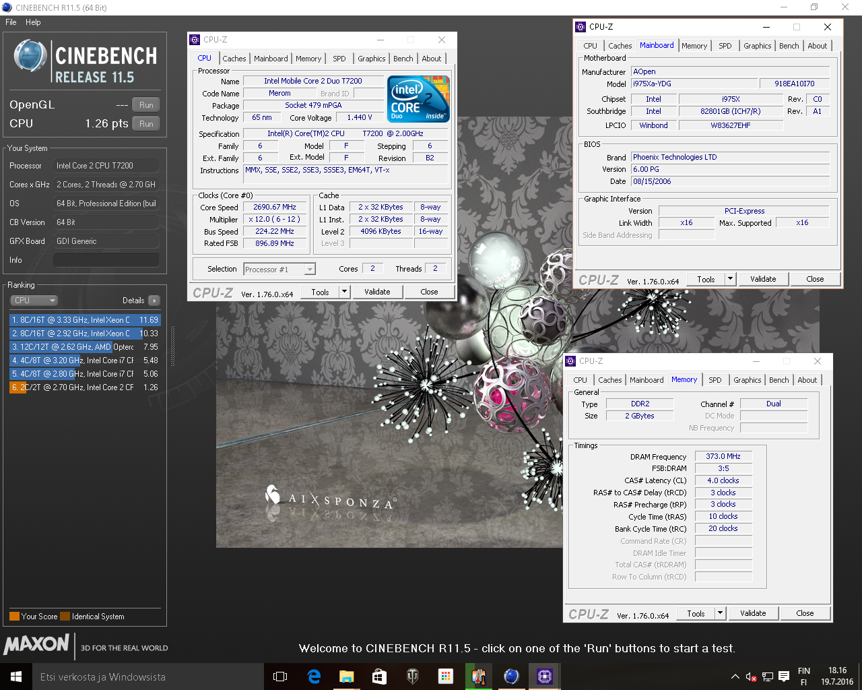Screen dimensions: 862x690
Task: Open Windows Store from the taskbar
Action: point(379,677)
